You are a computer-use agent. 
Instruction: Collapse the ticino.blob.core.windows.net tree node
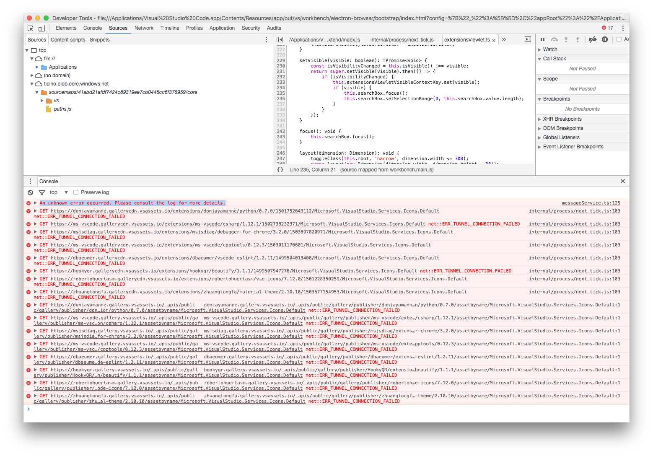point(32,83)
